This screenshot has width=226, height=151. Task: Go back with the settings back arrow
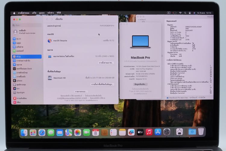coord(47,19)
